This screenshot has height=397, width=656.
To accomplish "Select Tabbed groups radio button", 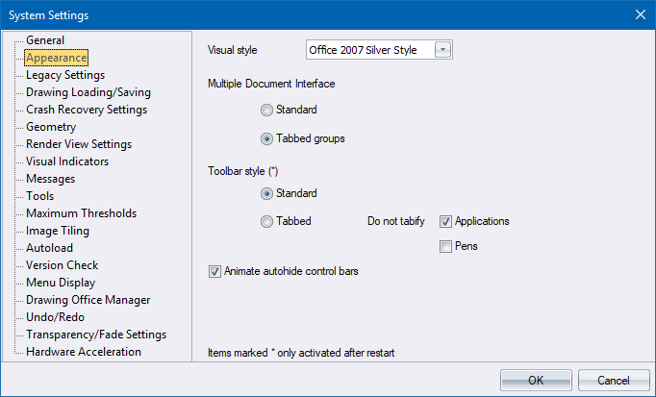I will [x=266, y=138].
